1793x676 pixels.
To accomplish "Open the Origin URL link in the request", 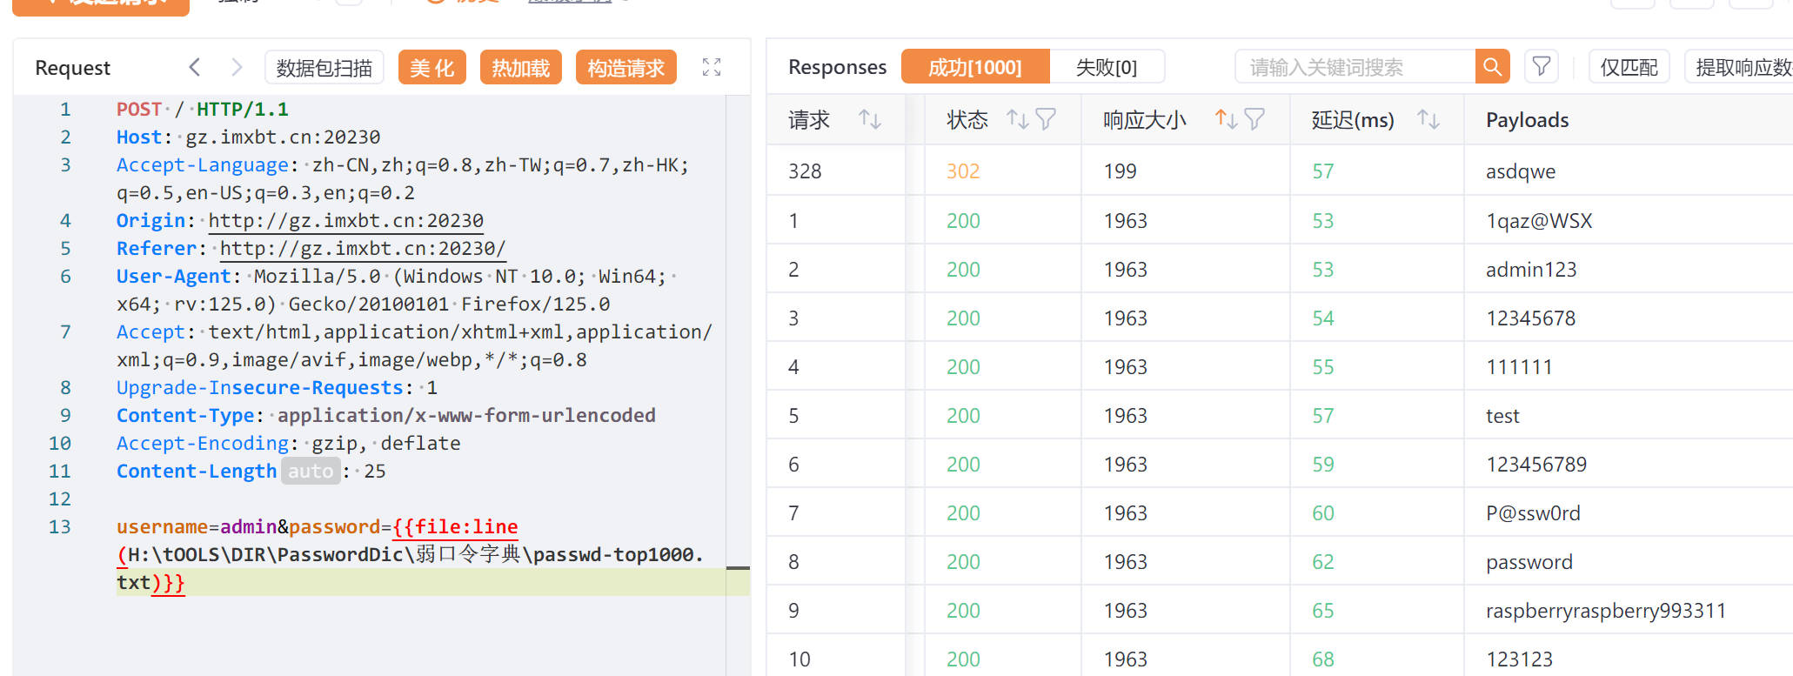I will 345,220.
